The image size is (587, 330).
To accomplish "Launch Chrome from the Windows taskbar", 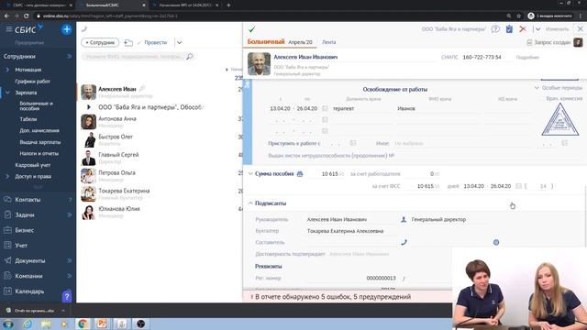I will (83, 324).
